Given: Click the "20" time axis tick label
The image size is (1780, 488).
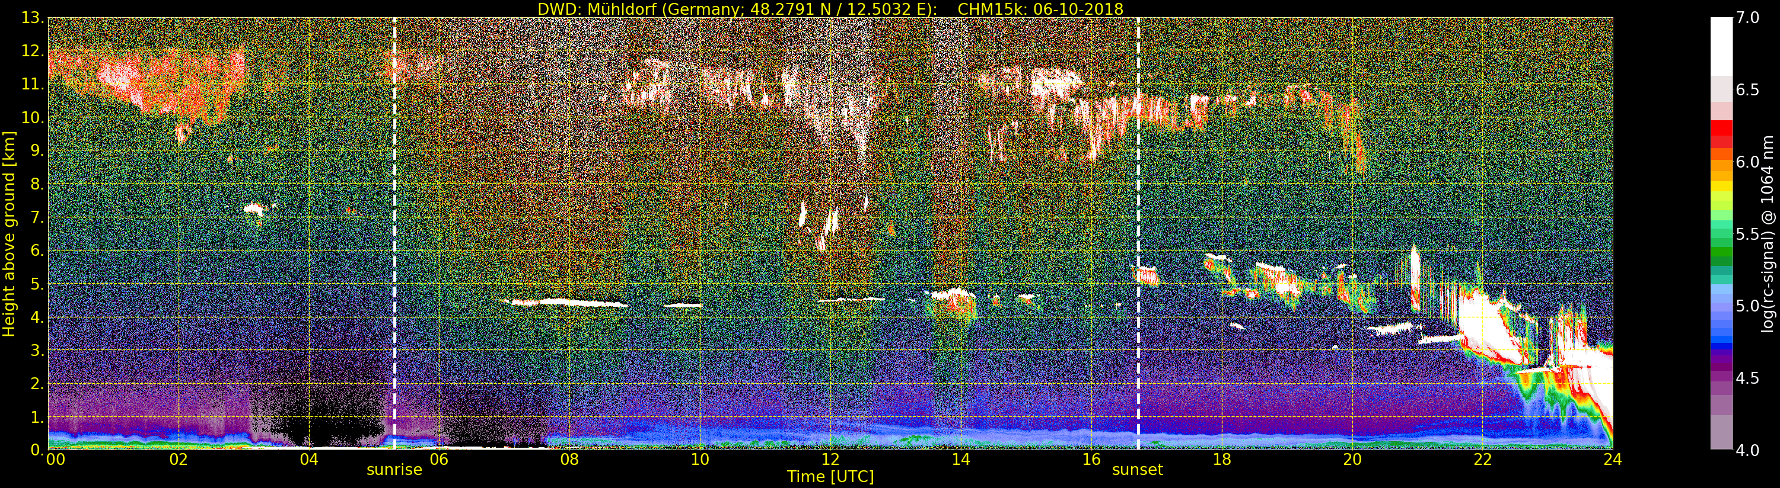Looking at the screenshot, I should coord(1352,460).
